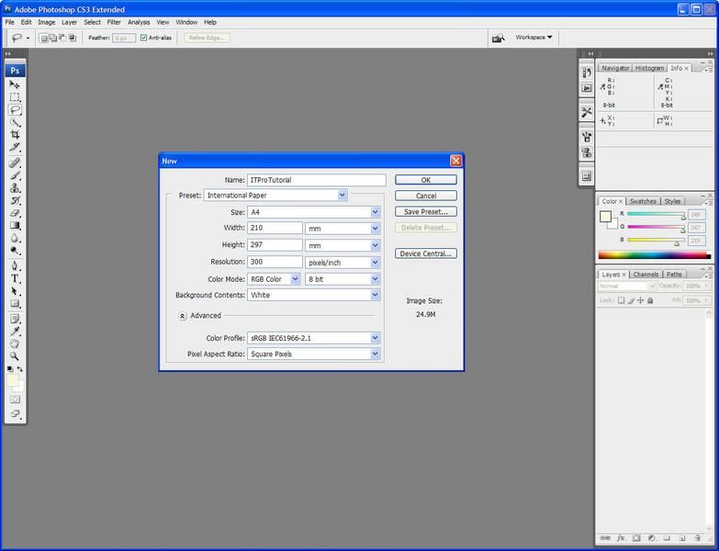This screenshot has width=719, height=551.
Task: Select the Brush tool
Action: click(x=15, y=175)
